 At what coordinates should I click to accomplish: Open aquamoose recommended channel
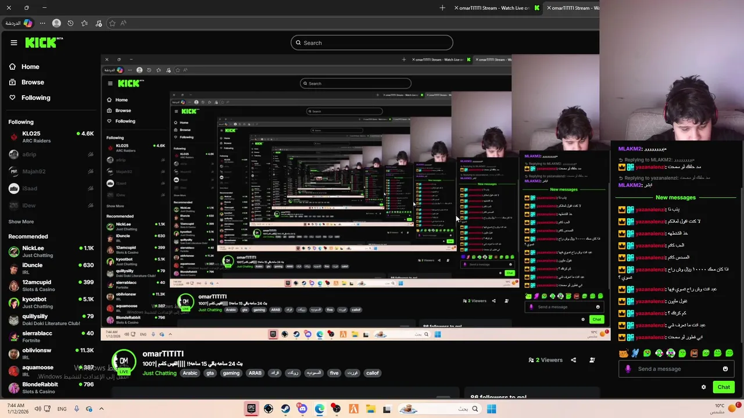51,370
